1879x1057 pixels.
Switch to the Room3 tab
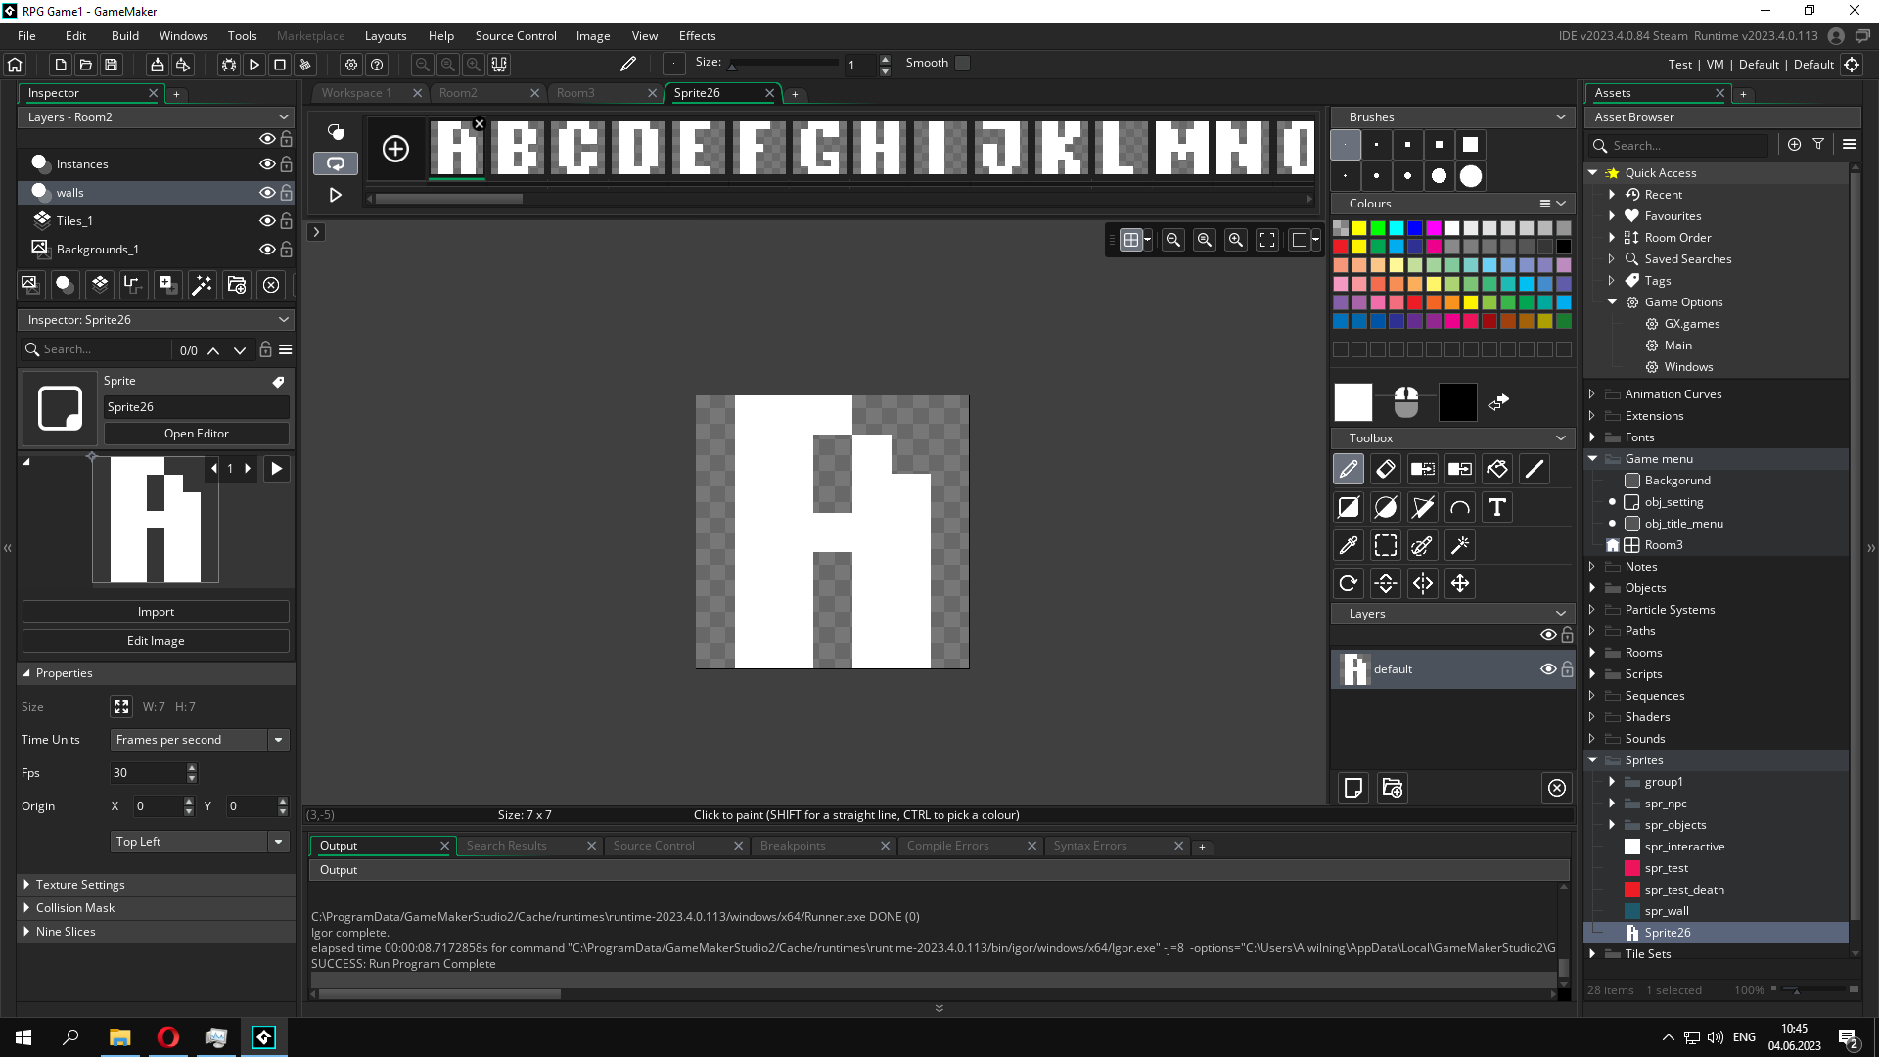pyautogui.click(x=575, y=93)
